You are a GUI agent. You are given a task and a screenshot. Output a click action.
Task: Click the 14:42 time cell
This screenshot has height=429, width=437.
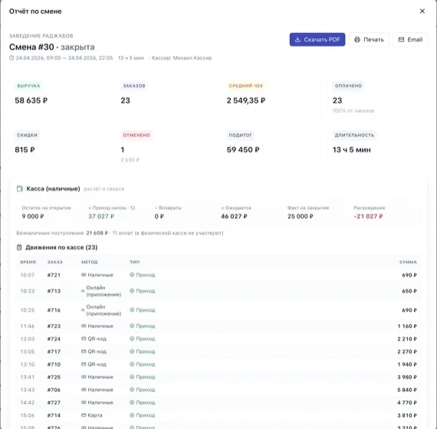point(28,402)
